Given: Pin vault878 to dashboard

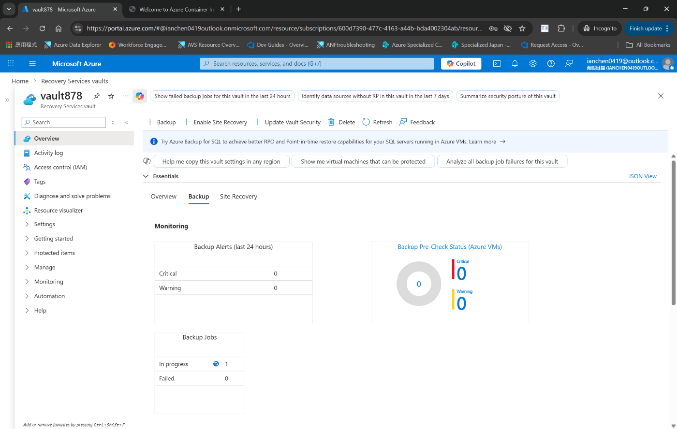Looking at the screenshot, I should point(97,96).
